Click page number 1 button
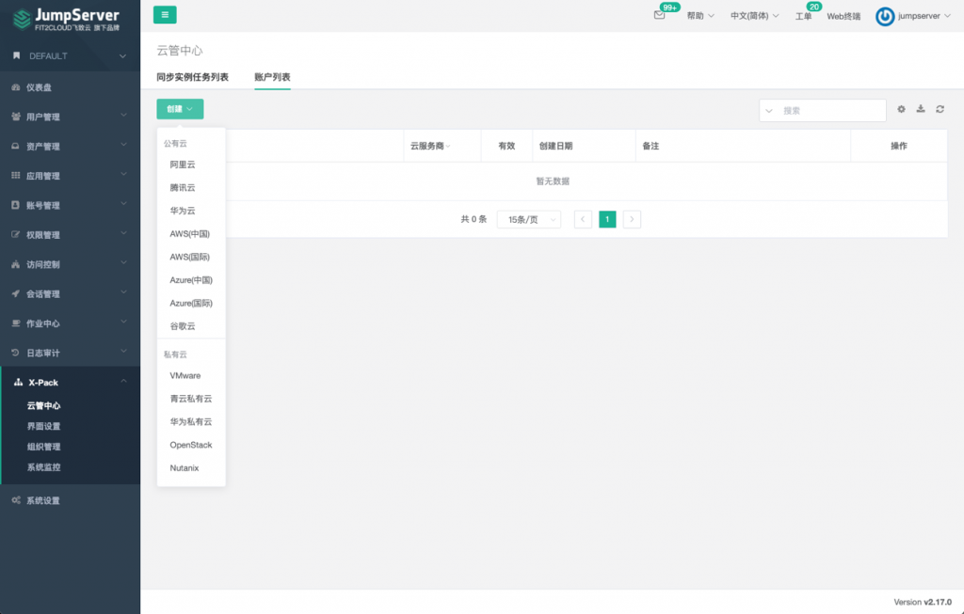 pos(607,219)
